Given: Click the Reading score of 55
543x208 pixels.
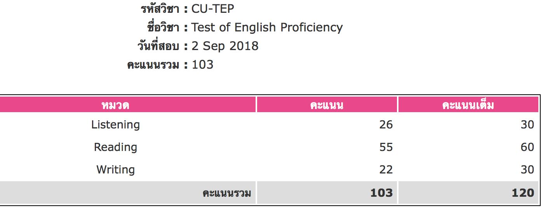Looking at the screenshot, I should point(386,147).
